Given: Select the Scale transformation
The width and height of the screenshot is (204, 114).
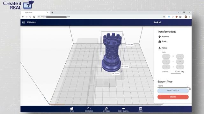Looking at the screenshot, I should (x=162, y=41).
